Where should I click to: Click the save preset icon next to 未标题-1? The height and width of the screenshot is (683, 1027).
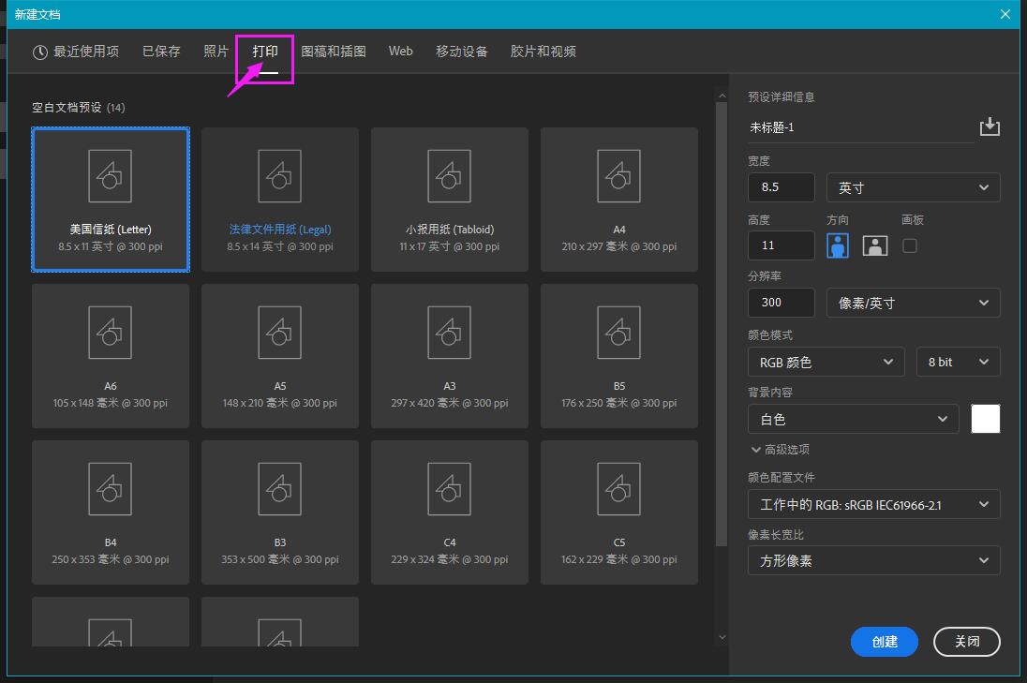(x=989, y=126)
